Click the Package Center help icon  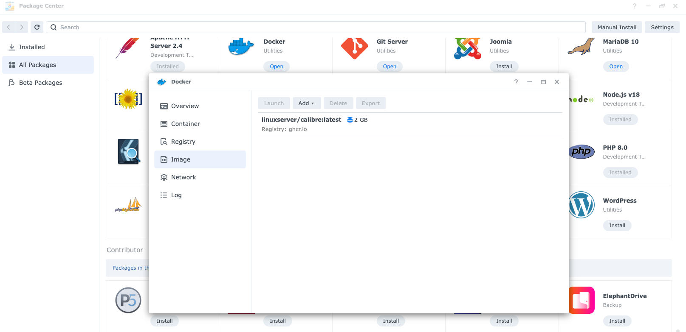pos(635,6)
